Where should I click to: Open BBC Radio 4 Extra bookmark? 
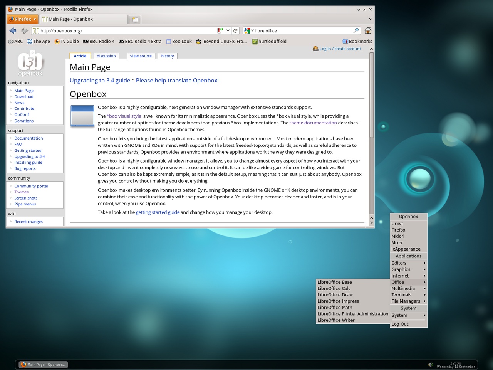140,41
